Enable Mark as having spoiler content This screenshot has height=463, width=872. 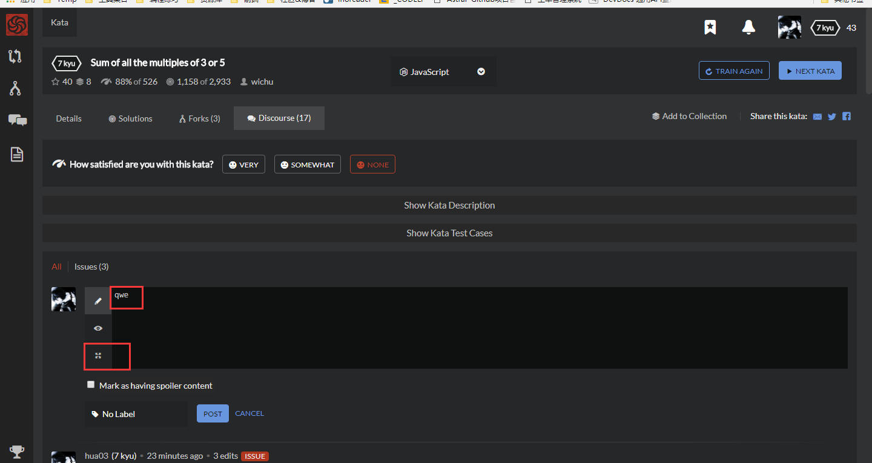(x=90, y=384)
